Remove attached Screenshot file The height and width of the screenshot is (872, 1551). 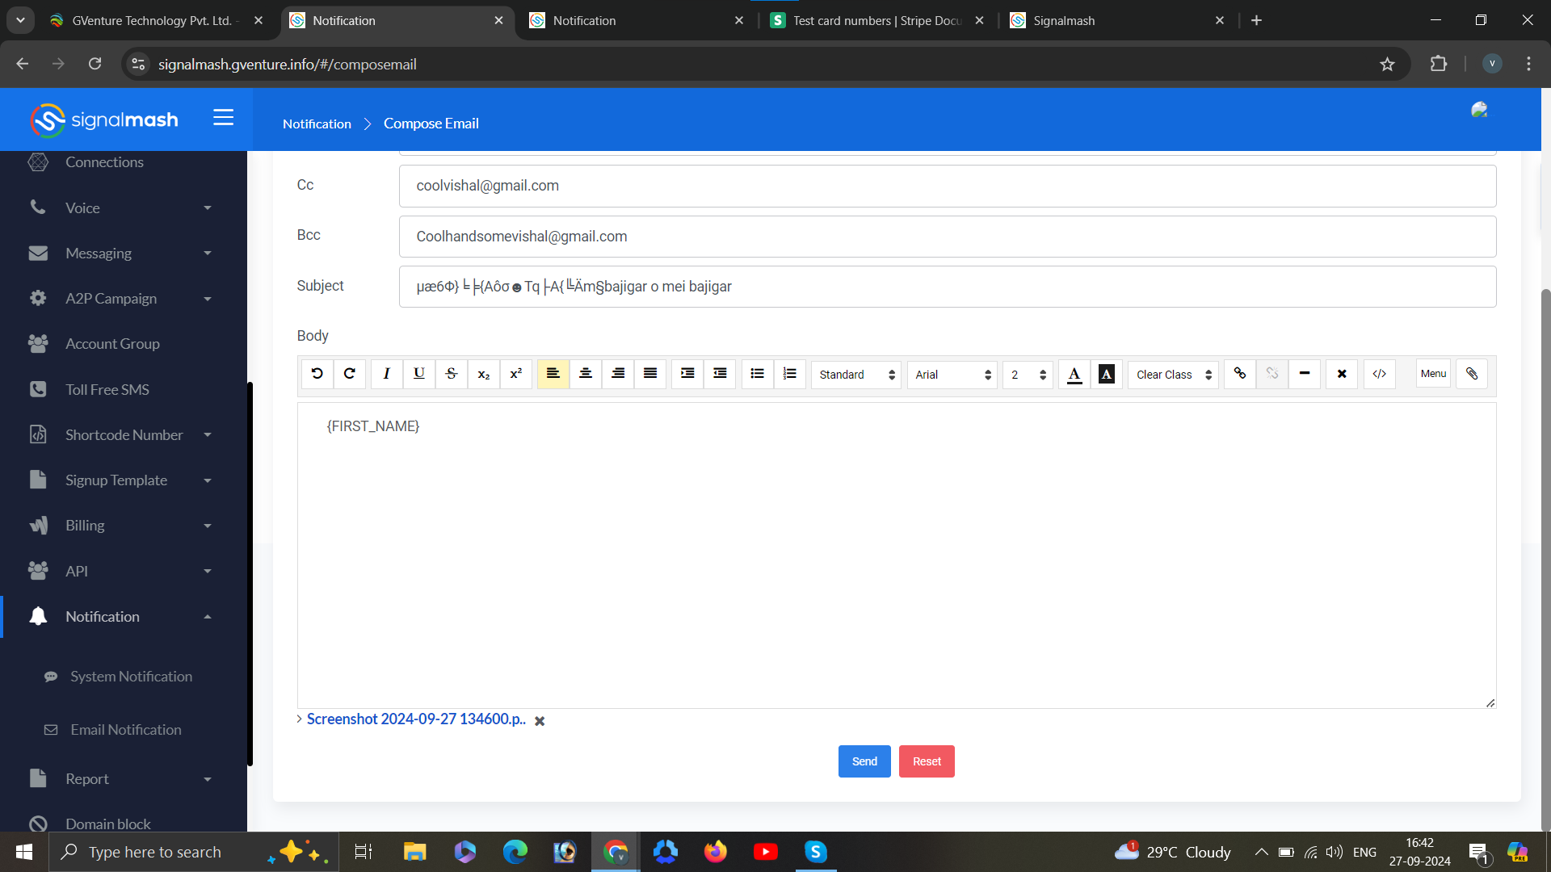tap(540, 721)
